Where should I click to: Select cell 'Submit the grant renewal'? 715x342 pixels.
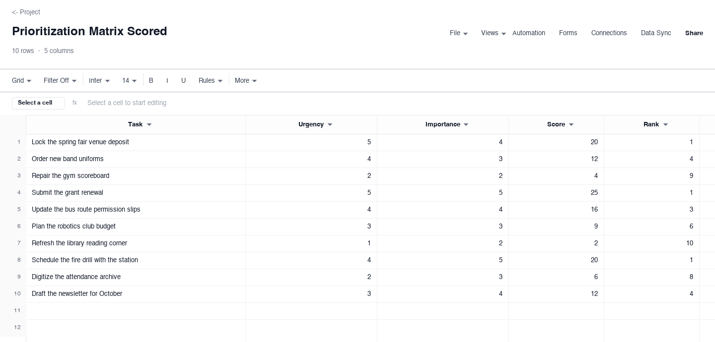(x=136, y=193)
